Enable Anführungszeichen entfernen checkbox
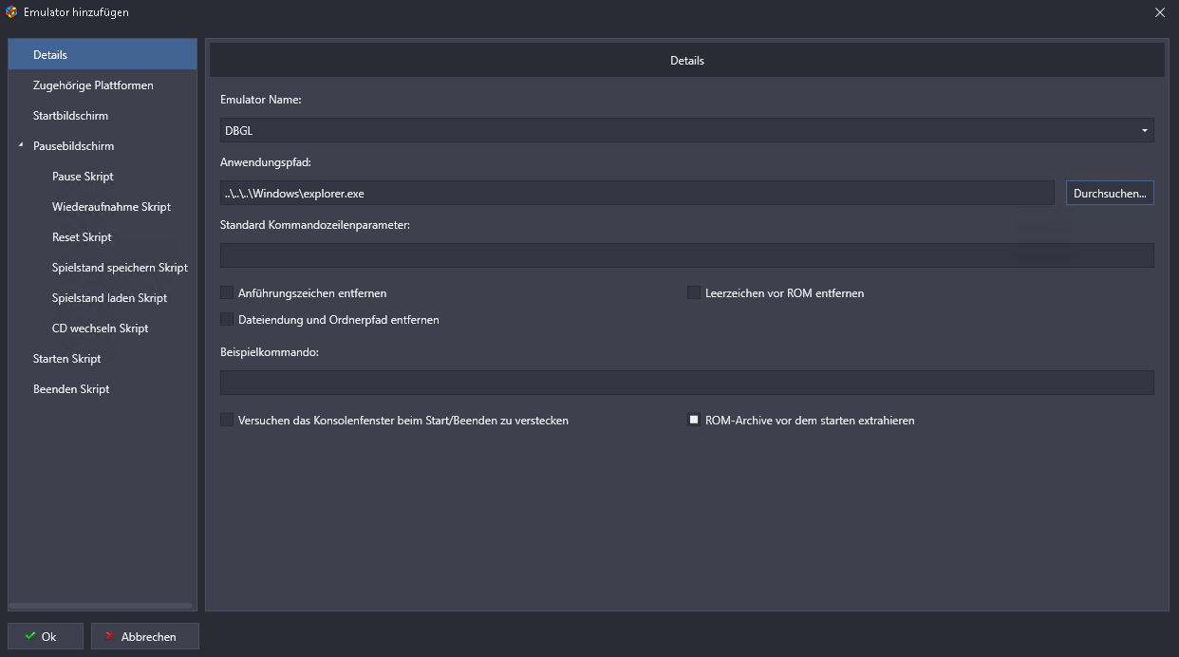 click(227, 293)
